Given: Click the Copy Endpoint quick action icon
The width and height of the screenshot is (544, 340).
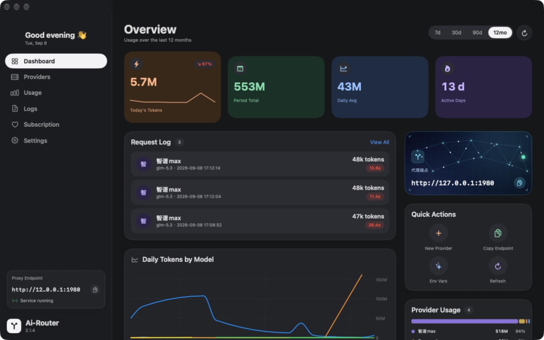Looking at the screenshot, I should point(498,233).
